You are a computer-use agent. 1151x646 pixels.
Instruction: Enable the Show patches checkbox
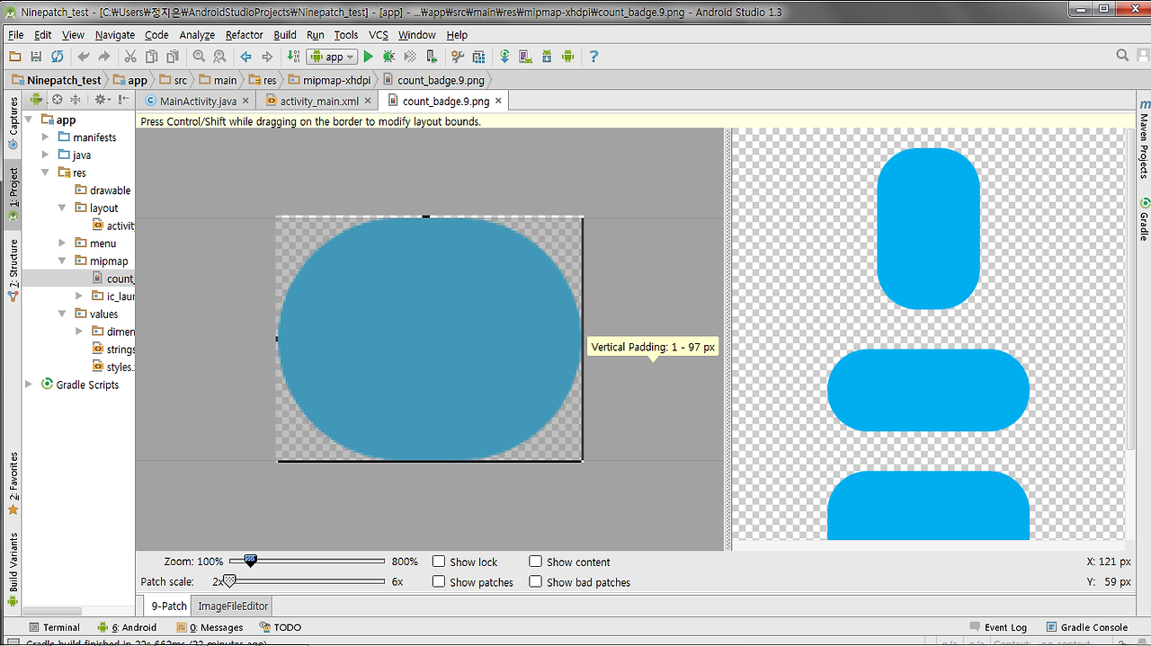[439, 581]
